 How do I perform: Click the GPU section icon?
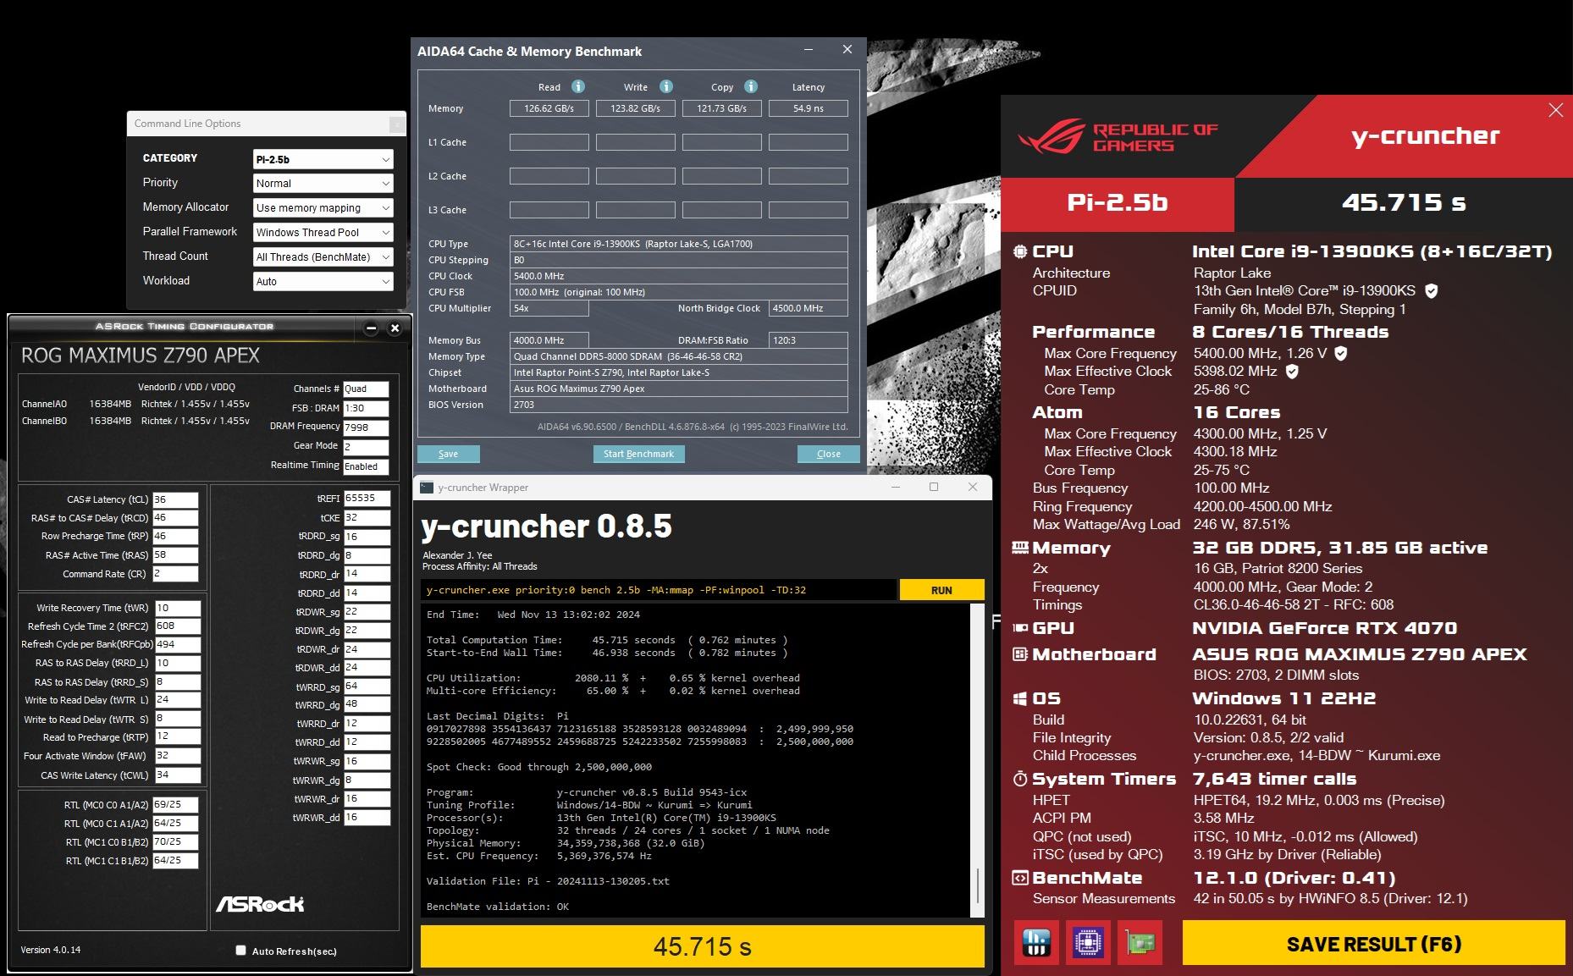pos(1020,628)
